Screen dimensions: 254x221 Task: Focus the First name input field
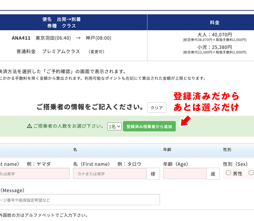pyautogui.click(x=110, y=174)
